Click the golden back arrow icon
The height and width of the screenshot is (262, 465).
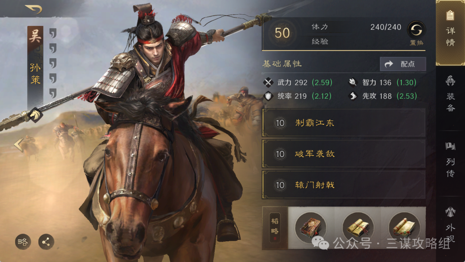34,9
